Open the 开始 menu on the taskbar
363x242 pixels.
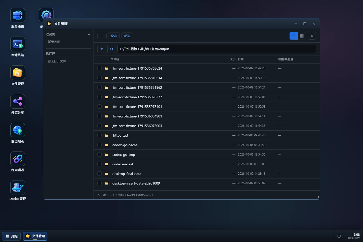[12, 236]
